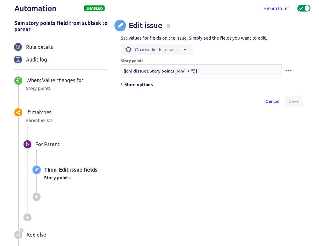The height and width of the screenshot is (246, 319).
Task: Open Story points field options (three dots)
Action: pos(288,71)
